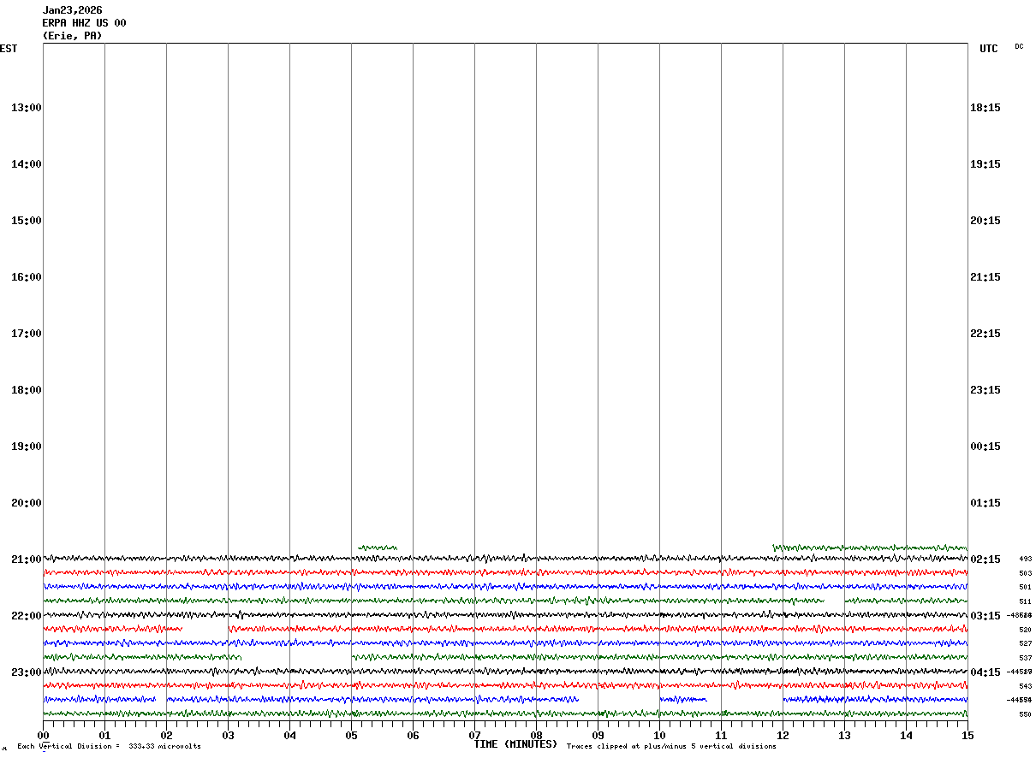Screen dimensions: 1036x758
Task: Select the 17:00 EST label
Action: (26, 334)
